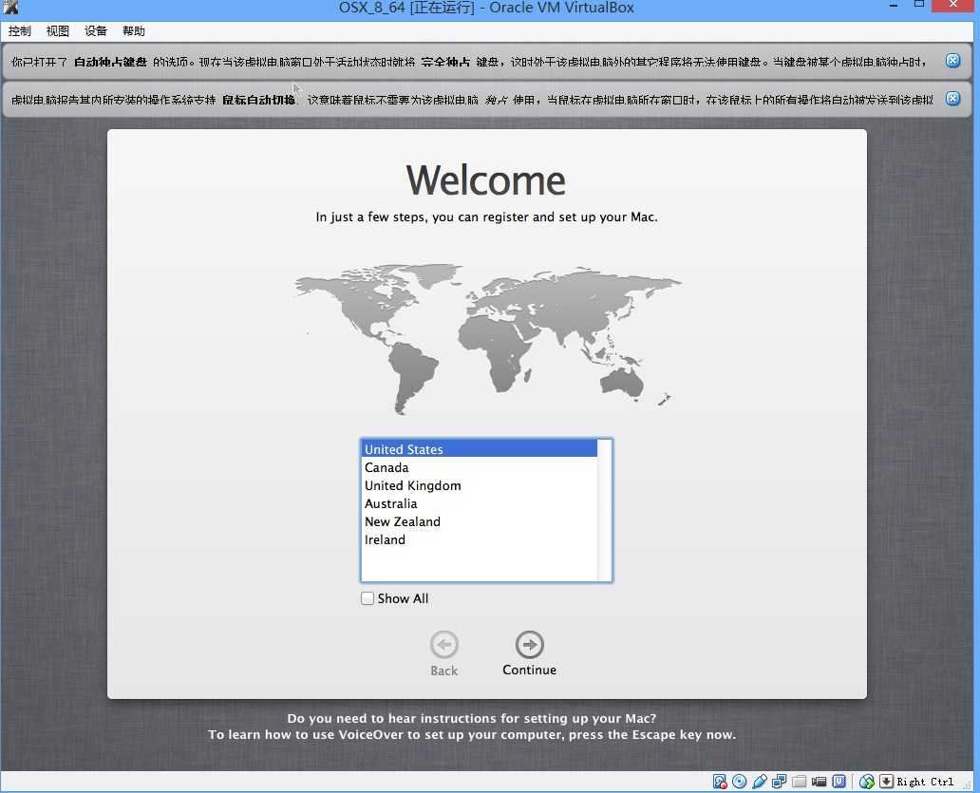Click the video capture status icon
Image resolution: width=980 pixels, height=793 pixels.
(820, 781)
